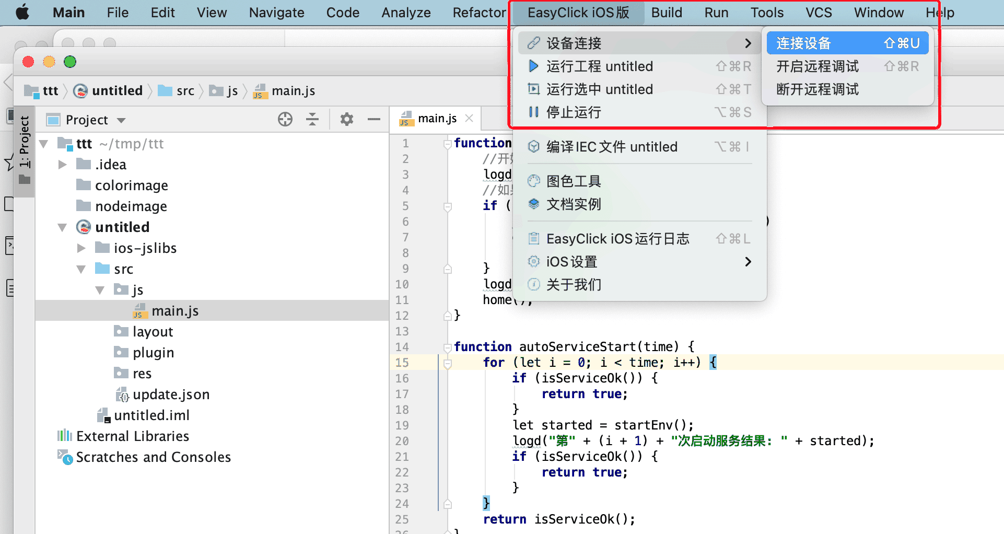1004x534 pixels.
Task: Open 关于我们 menu entry
Action: (x=640, y=285)
